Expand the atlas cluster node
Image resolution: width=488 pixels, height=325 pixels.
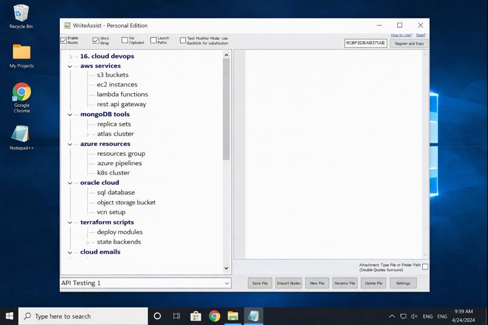pyautogui.click(x=88, y=134)
